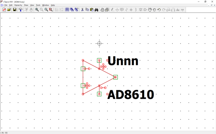The image size is (216, 134).
Task: Click the Zoom to Fit icon
Action: (51, 10)
